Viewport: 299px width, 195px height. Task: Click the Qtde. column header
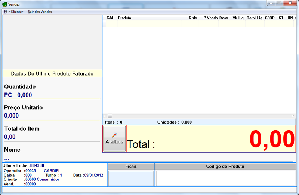coord(193,18)
